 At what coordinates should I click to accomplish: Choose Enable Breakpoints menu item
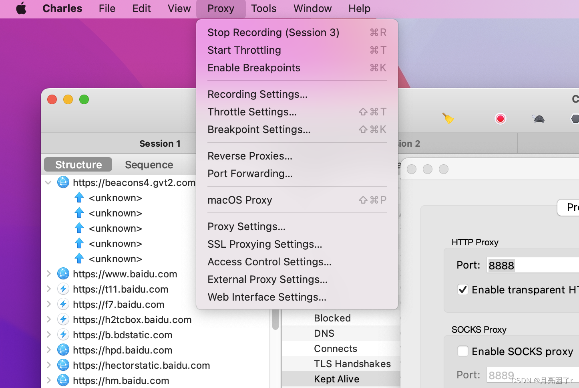click(x=297, y=68)
